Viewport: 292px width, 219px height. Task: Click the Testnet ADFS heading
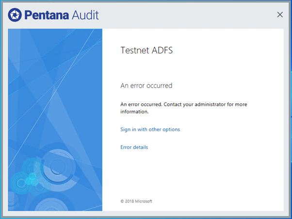pyautogui.click(x=146, y=50)
